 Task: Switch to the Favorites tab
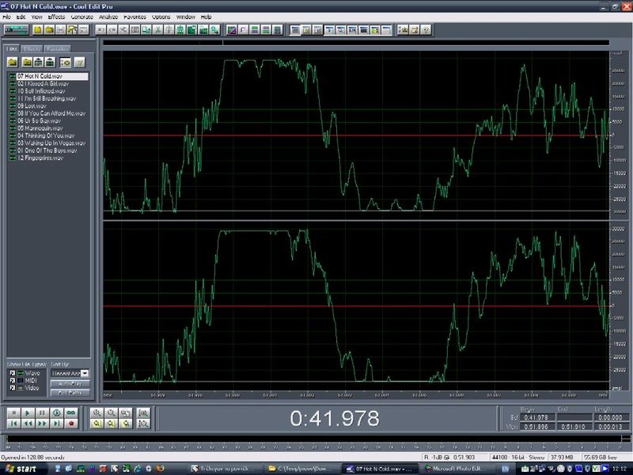57,49
